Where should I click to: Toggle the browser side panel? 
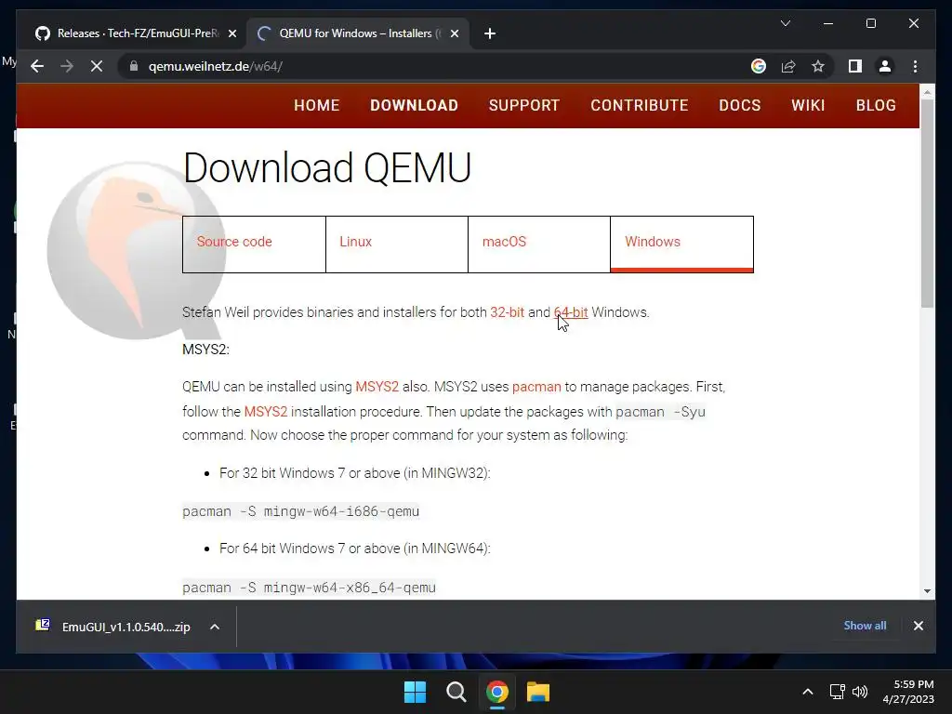click(x=855, y=66)
